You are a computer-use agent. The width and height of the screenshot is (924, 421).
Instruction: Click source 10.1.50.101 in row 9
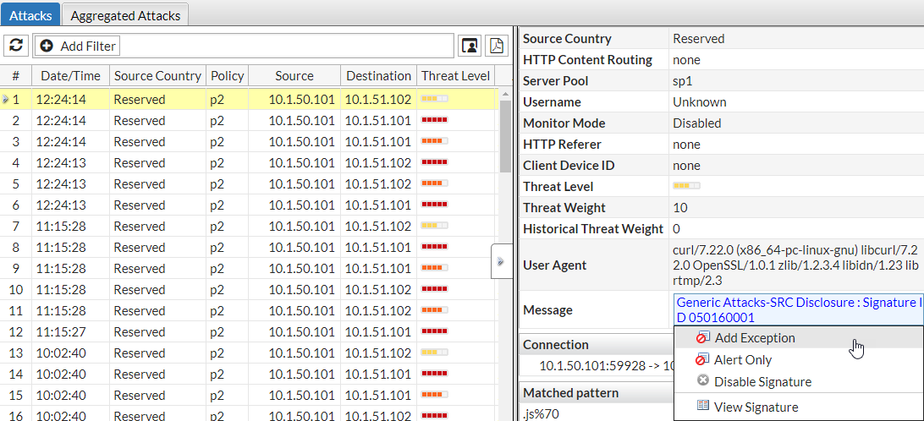(302, 269)
